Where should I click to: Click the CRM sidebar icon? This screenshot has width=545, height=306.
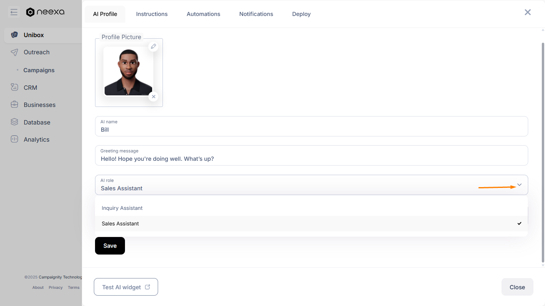(x=14, y=87)
